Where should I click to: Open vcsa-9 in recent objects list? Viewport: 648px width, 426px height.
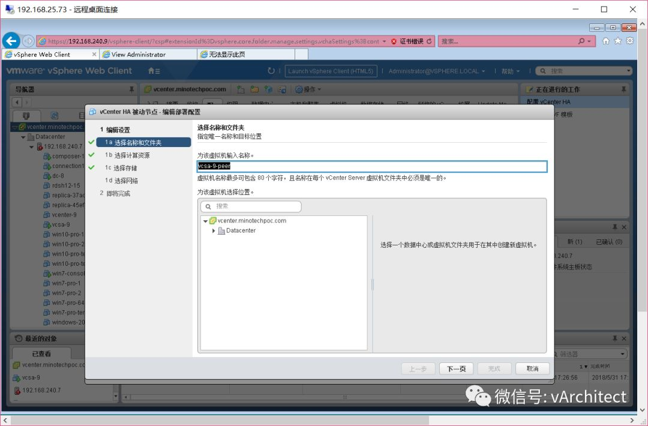27,377
